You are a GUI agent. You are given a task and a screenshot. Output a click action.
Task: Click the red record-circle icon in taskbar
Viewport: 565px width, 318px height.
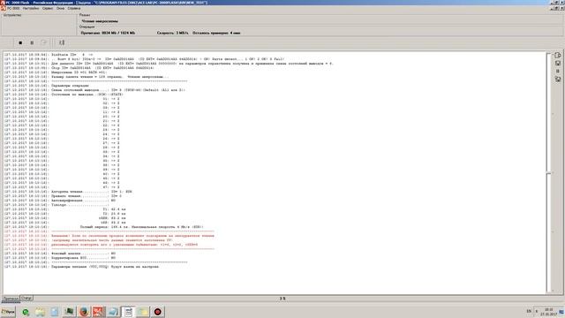point(157,312)
